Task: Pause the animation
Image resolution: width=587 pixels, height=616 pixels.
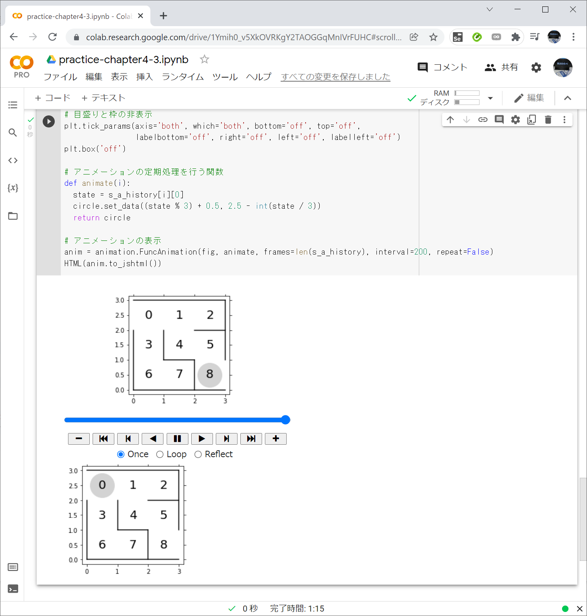Action: coord(177,439)
